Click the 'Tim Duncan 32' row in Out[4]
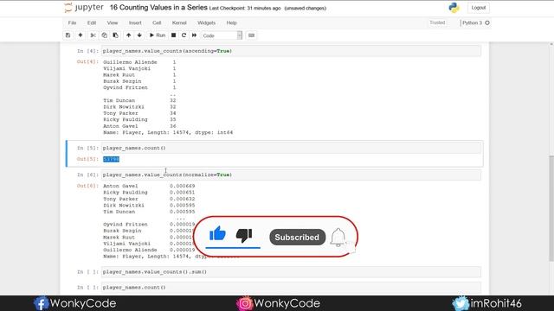Image resolution: width=554 pixels, height=311 pixels. tap(139, 100)
